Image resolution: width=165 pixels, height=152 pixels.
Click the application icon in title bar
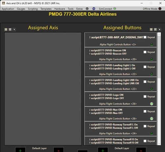tap(4, 3)
